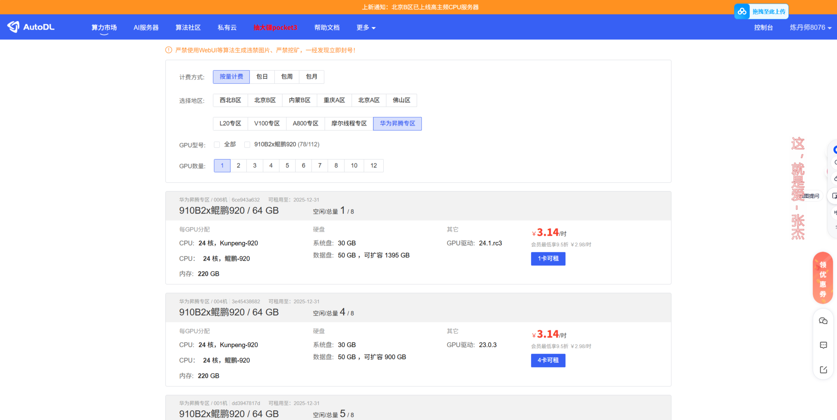Image resolution: width=837 pixels, height=420 pixels.
Task: Open the AI服务器 menu item
Action: tap(146, 28)
